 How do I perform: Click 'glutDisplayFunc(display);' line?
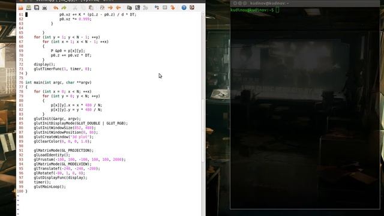coord(61,178)
